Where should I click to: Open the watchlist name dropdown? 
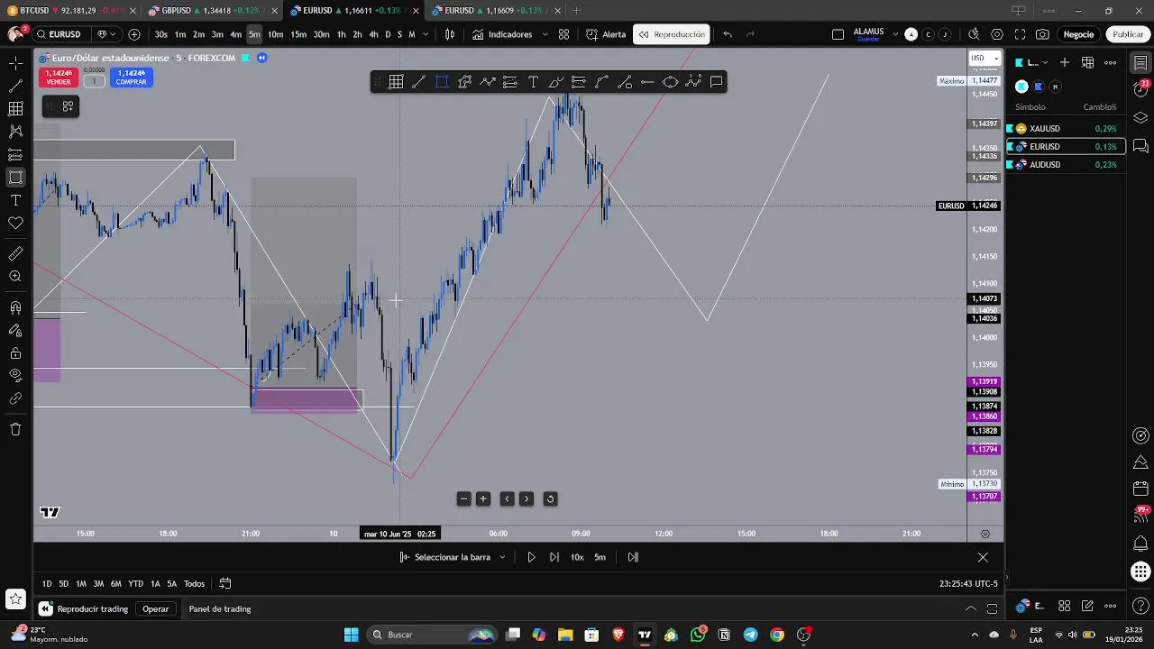1033,62
